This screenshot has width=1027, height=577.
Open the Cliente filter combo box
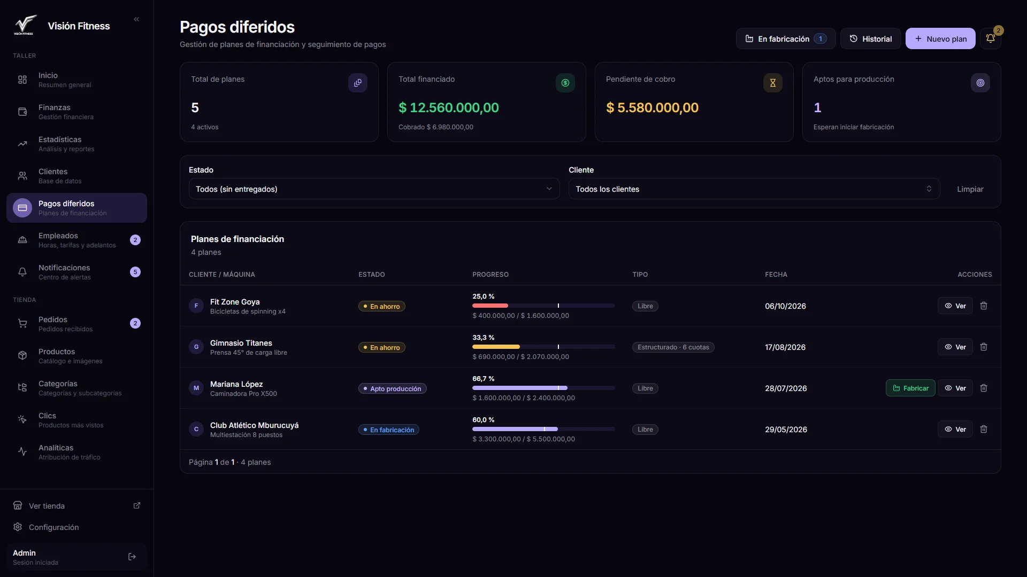pos(754,189)
